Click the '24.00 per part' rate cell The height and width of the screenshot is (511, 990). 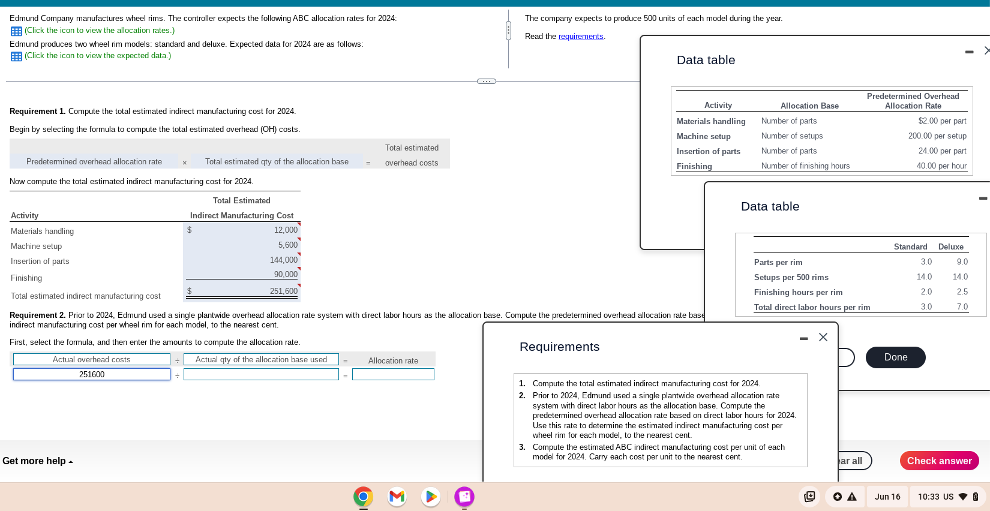coord(942,151)
